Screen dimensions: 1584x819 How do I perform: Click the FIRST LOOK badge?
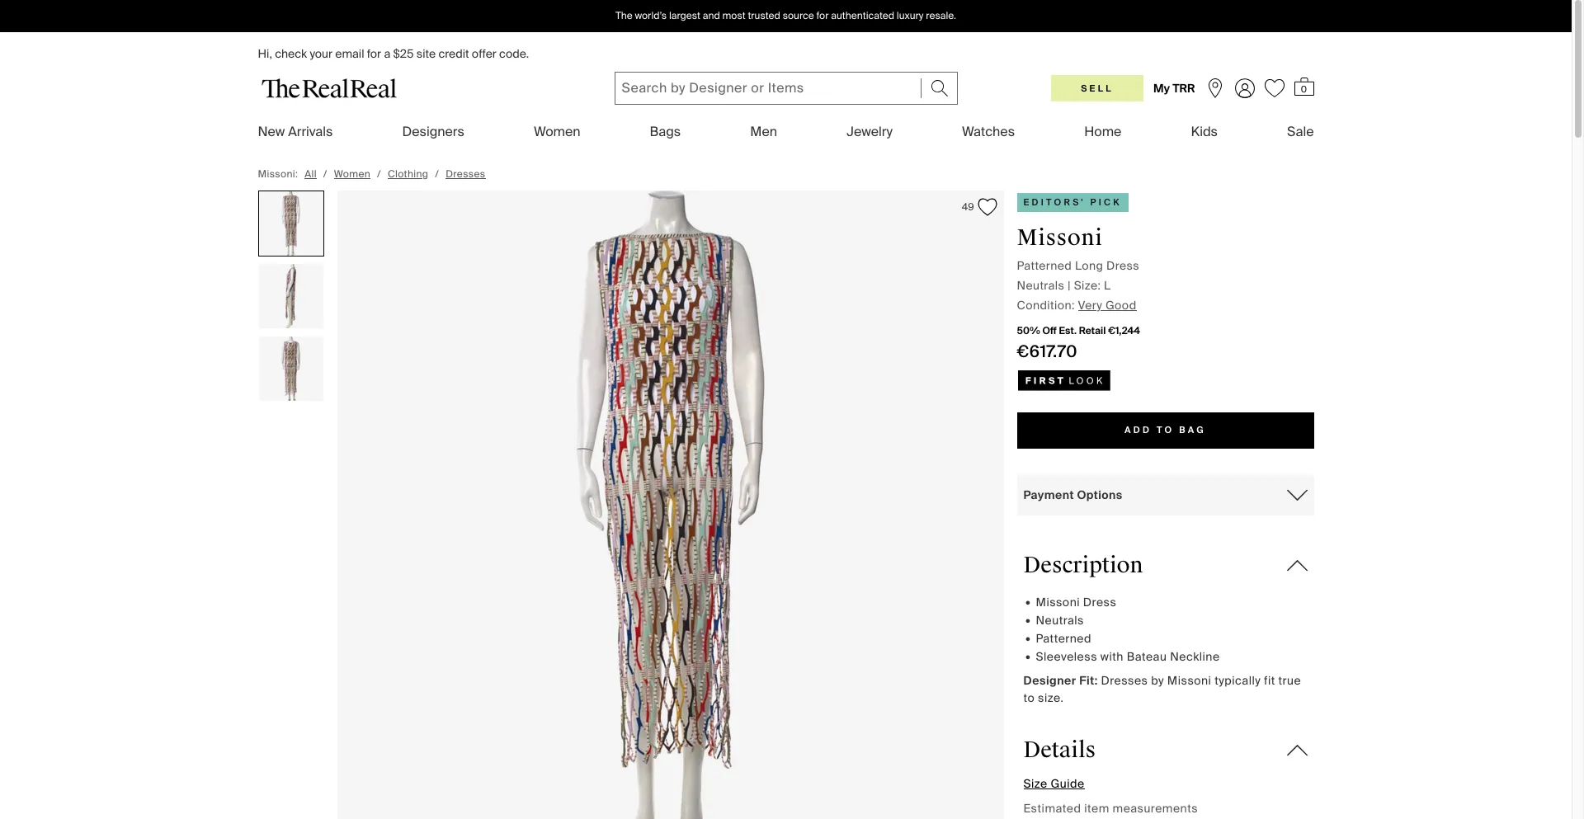coord(1063,380)
